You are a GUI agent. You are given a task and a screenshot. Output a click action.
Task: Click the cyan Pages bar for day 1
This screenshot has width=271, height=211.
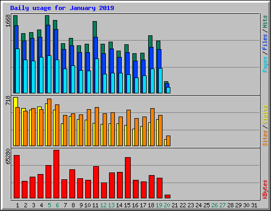point(17,71)
